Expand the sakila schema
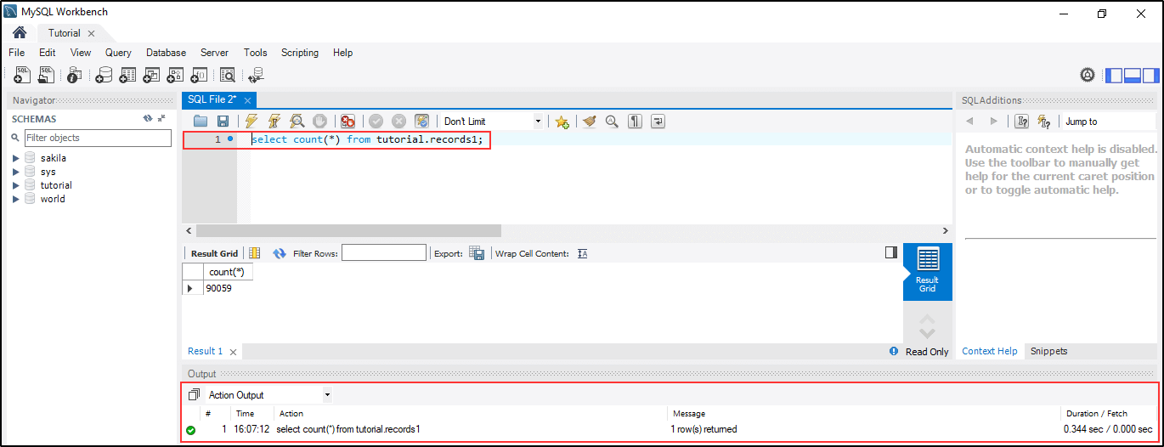 point(16,158)
